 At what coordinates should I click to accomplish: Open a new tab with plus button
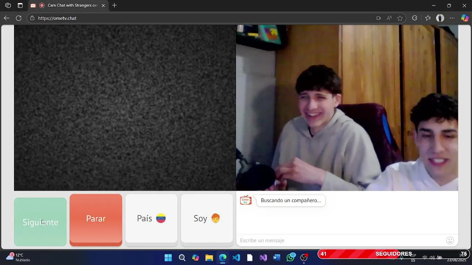[114, 6]
